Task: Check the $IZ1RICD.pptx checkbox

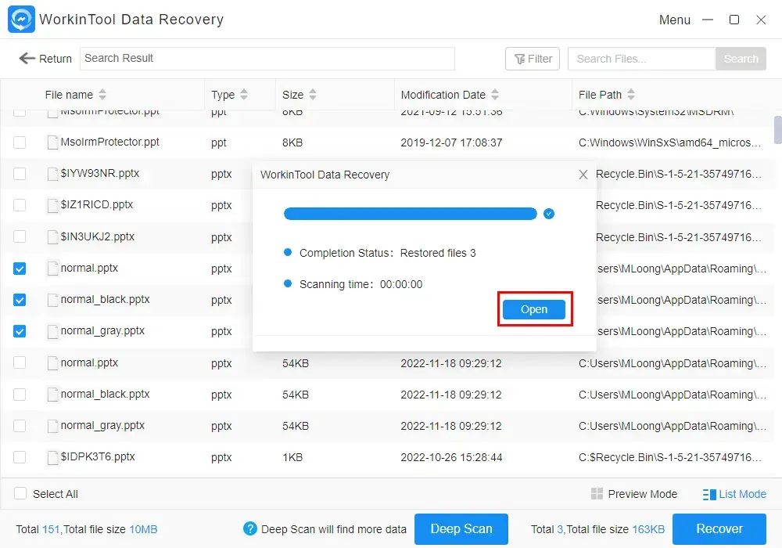Action: point(20,205)
